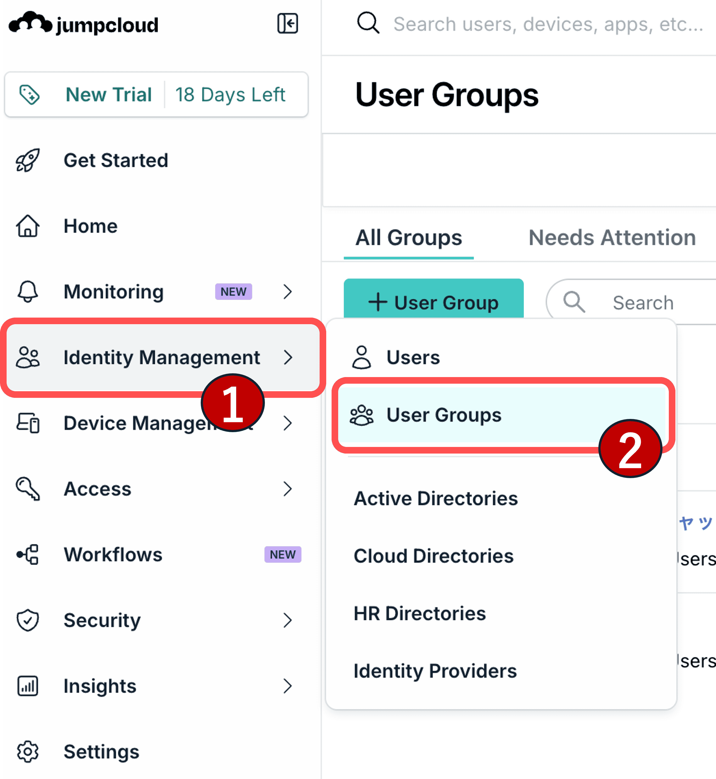Expand the Device Management chevron
Viewport: 716px width, 779px height.
point(288,423)
